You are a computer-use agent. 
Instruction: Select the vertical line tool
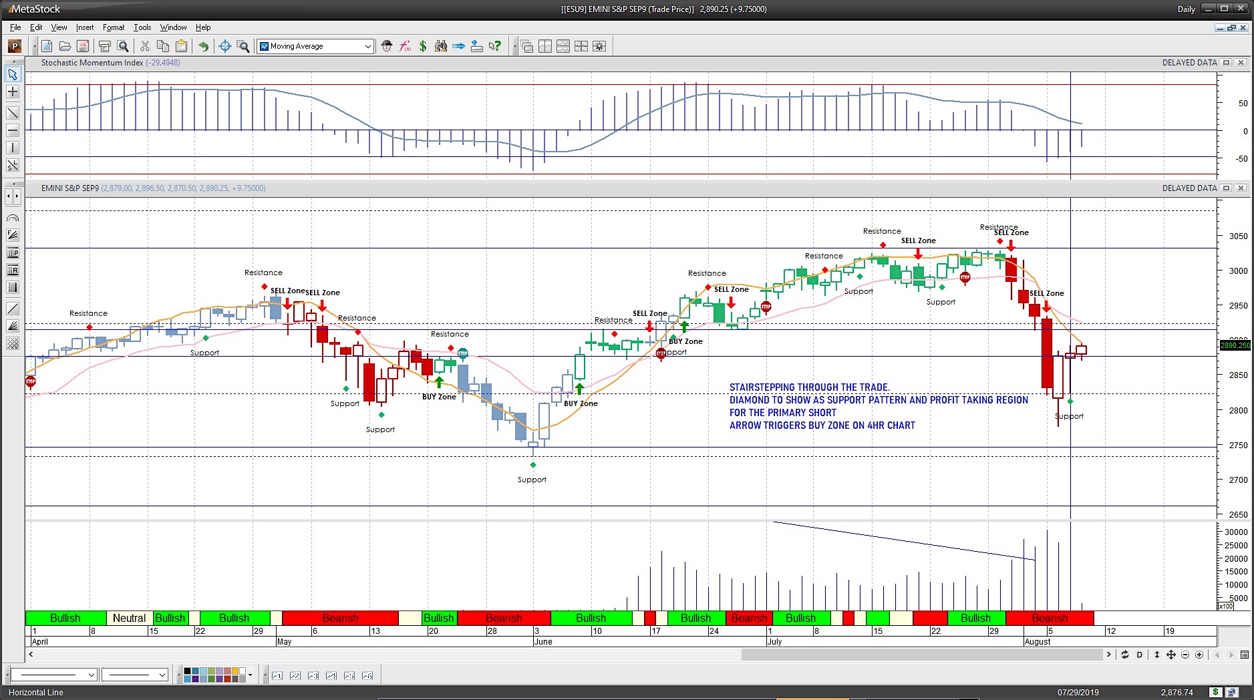click(x=12, y=148)
